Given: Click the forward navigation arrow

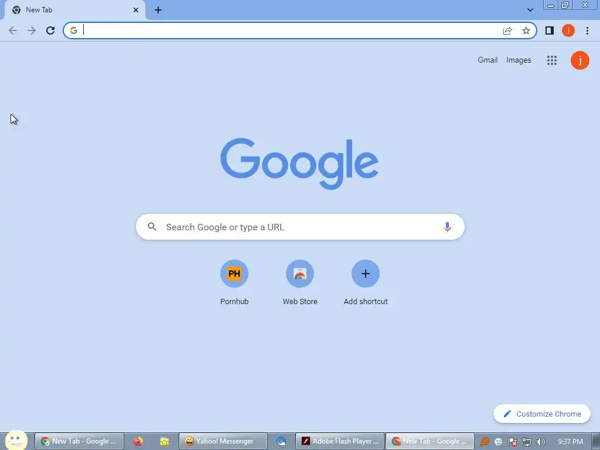Looking at the screenshot, I should (x=32, y=30).
